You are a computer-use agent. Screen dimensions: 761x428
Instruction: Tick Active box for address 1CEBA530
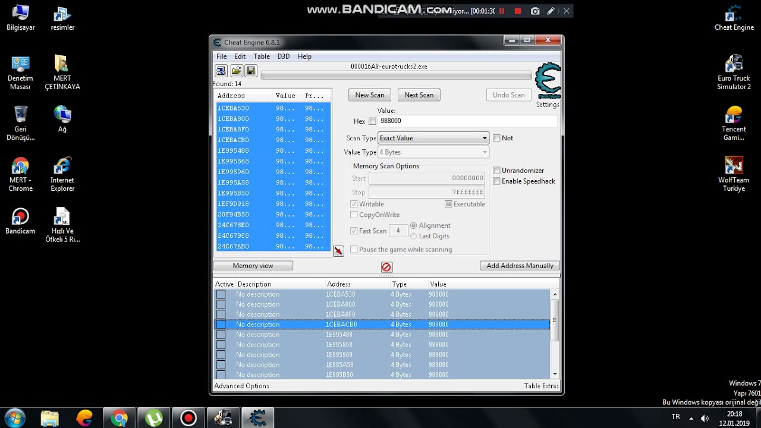[x=221, y=294]
